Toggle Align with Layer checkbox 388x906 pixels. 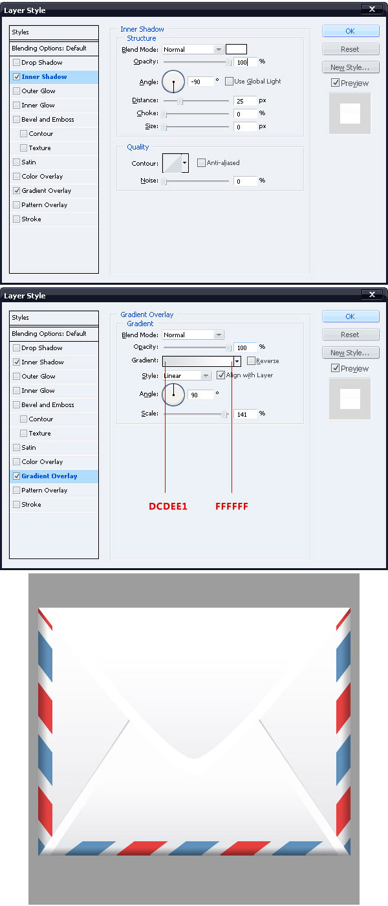(x=221, y=375)
